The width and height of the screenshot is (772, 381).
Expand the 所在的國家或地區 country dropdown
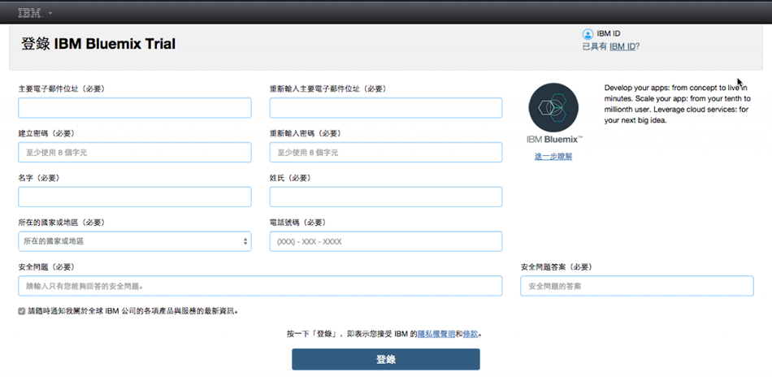pyautogui.click(x=135, y=241)
